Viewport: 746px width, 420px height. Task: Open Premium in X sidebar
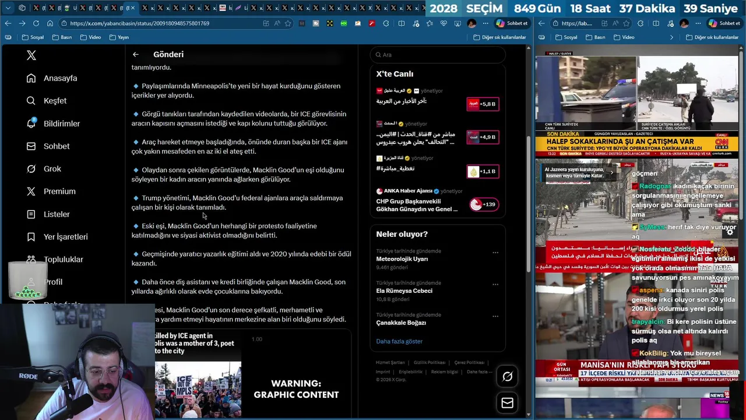click(51, 191)
